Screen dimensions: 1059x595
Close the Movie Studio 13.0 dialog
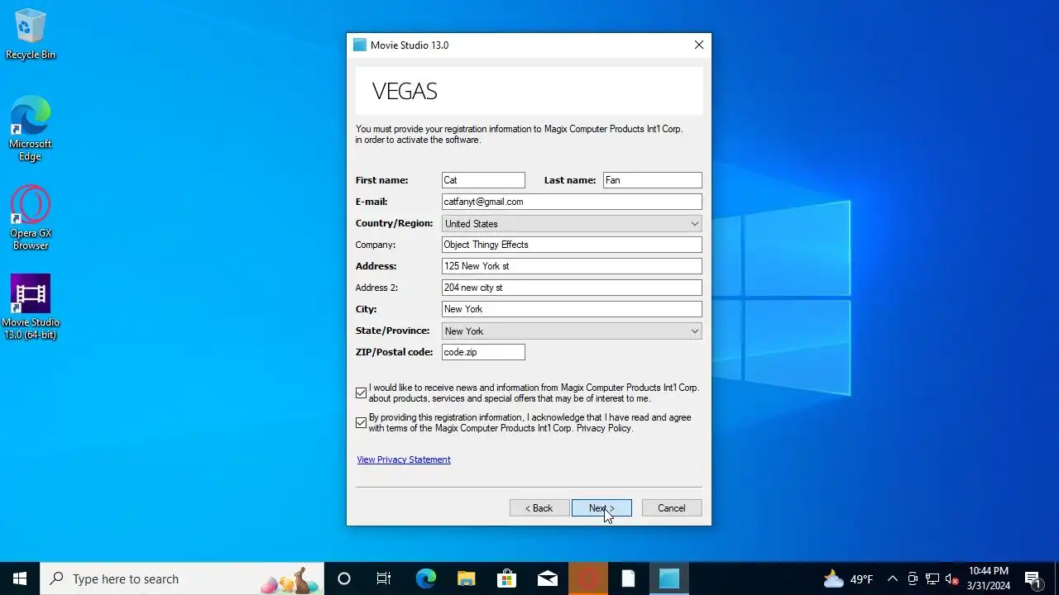(x=699, y=45)
